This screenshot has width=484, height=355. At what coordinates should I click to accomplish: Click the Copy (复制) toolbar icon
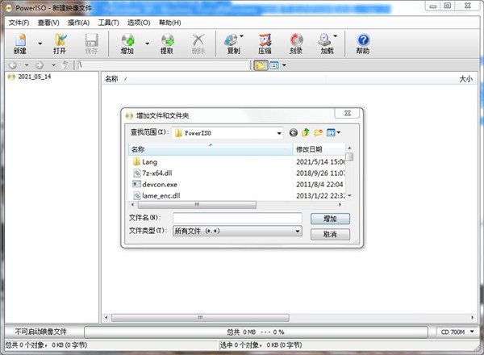pyautogui.click(x=232, y=44)
